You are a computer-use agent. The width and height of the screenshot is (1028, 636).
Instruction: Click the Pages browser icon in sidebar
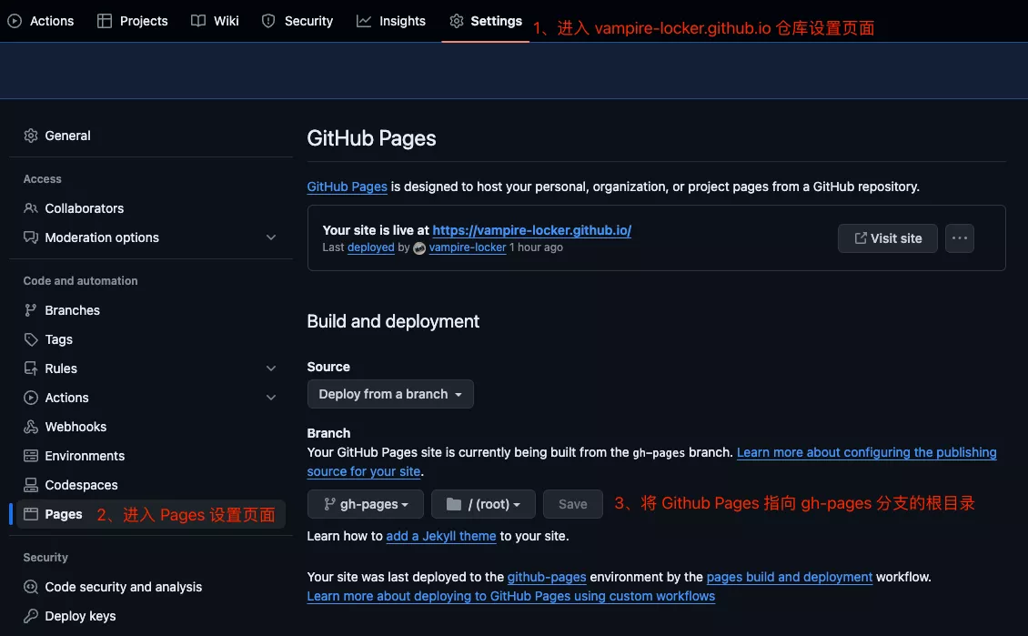coord(31,514)
